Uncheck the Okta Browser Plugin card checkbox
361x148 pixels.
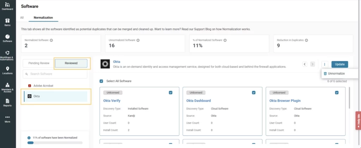point(337,93)
